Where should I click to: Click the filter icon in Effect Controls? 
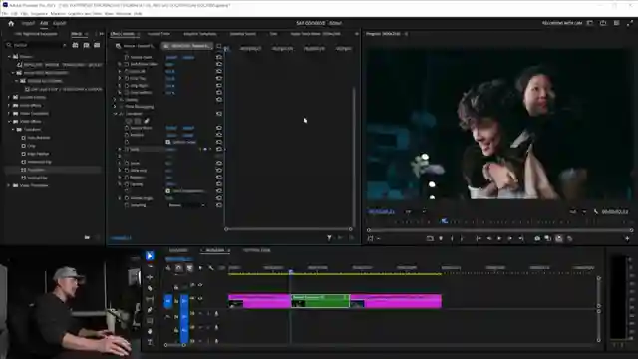pos(329,238)
